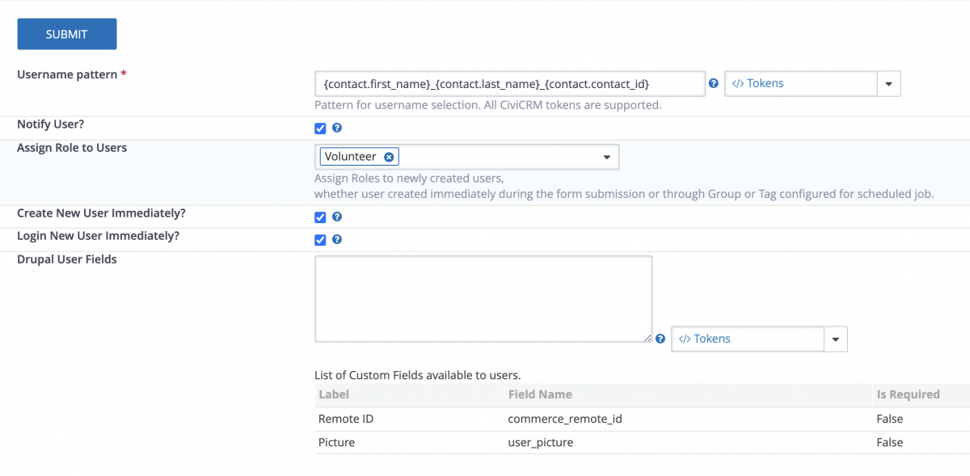The width and height of the screenshot is (970, 476).
Task: Expand the upper Tokens dropdown arrow
Action: [889, 82]
